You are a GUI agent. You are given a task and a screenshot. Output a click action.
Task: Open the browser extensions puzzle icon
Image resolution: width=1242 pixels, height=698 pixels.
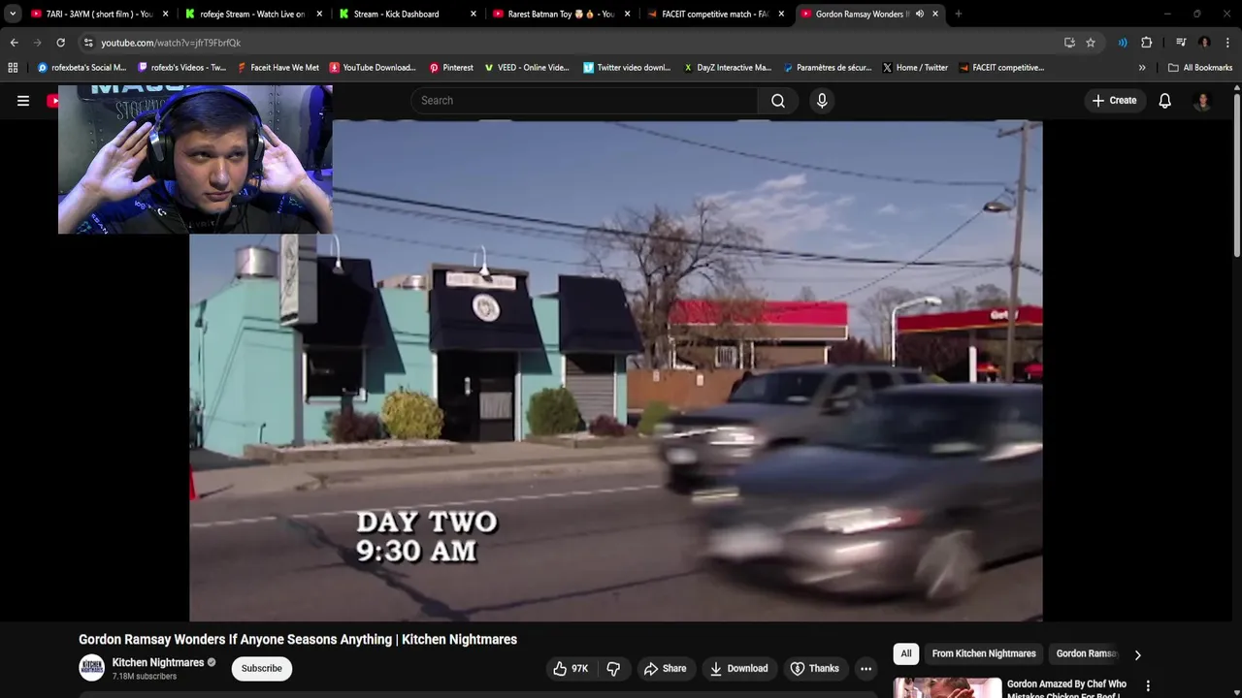(1147, 43)
